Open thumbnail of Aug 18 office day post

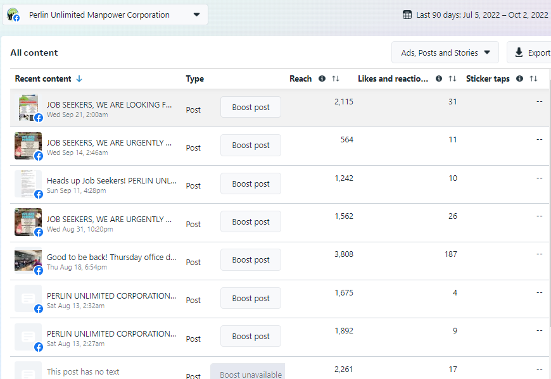(28, 260)
